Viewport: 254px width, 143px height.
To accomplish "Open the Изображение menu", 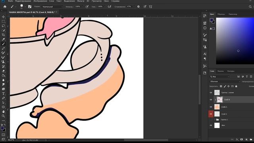I will click(x=40, y=1).
